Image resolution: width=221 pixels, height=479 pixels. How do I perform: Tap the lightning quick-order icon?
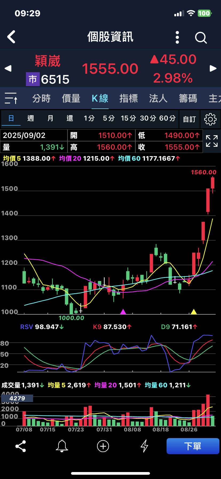pos(144,446)
